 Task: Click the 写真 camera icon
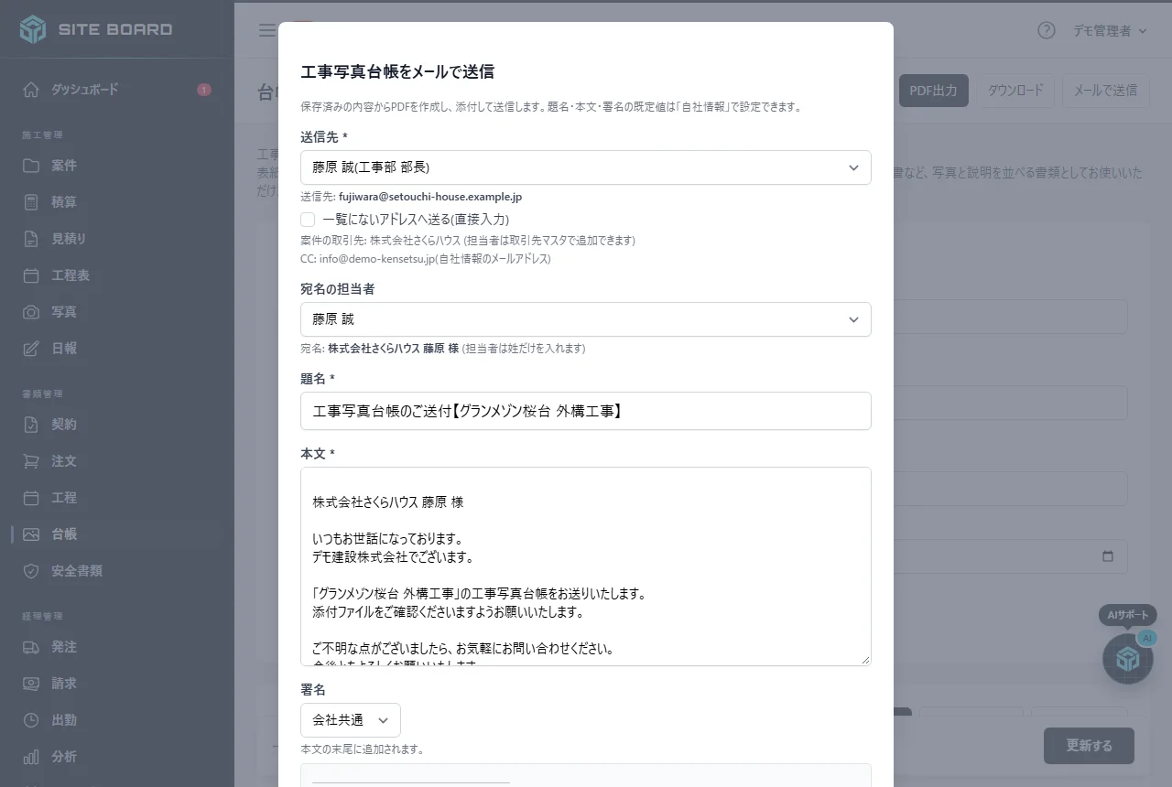tap(31, 312)
